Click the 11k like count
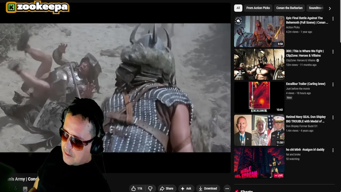 click(x=140, y=189)
